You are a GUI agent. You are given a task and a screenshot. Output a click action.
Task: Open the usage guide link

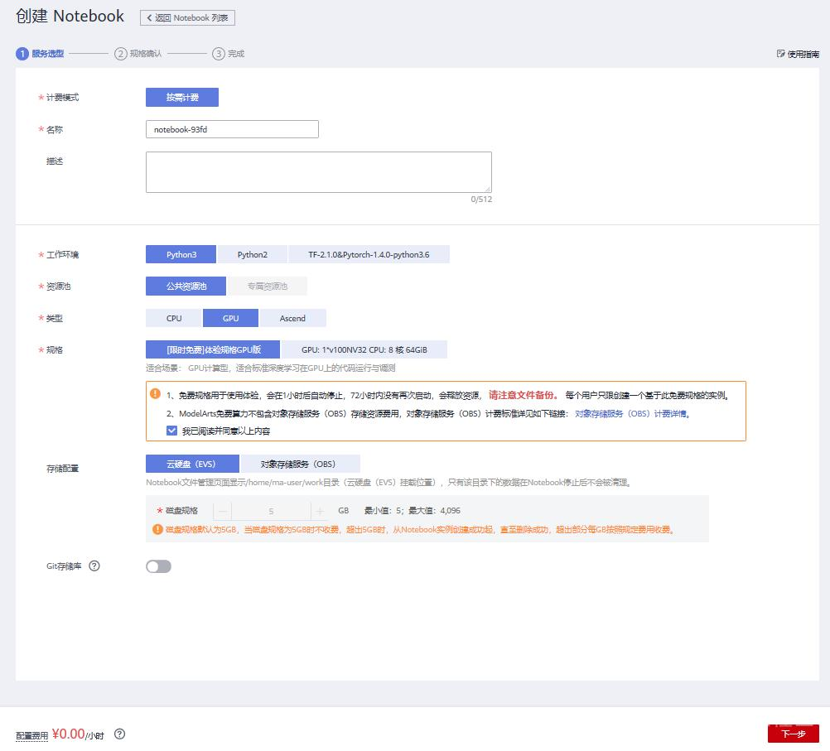point(799,54)
